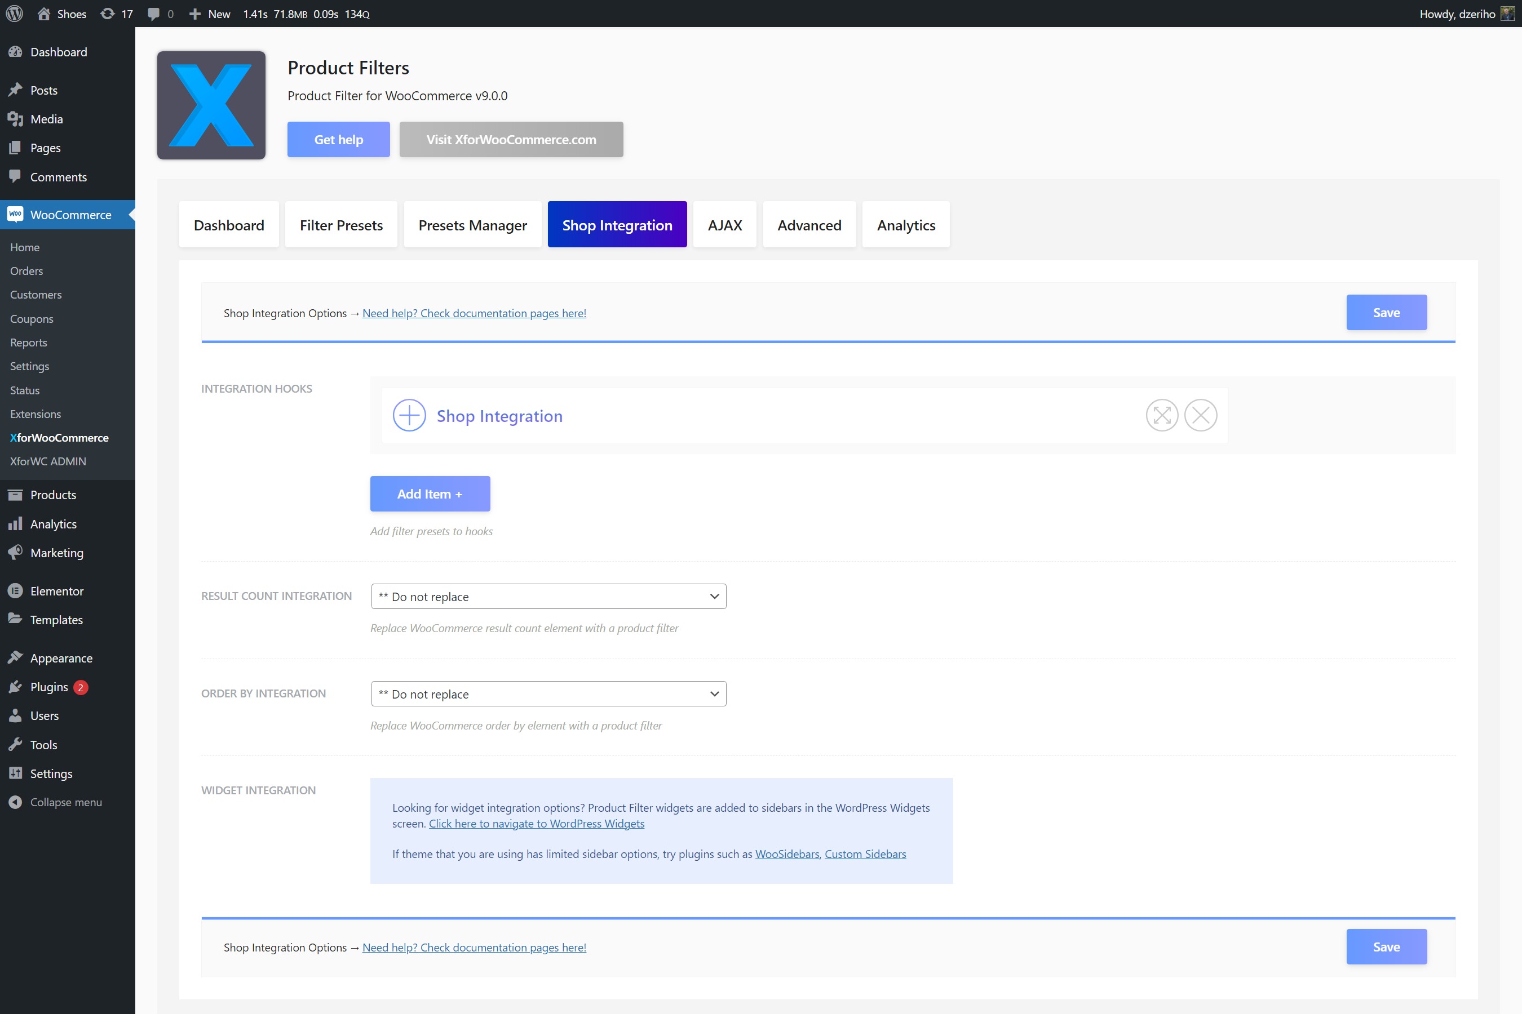
Task: Switch to the Advanced tab
Action: [x=808, y=224]
